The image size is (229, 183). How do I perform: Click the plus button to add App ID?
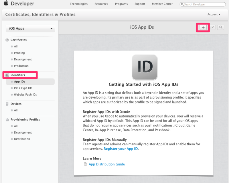203,27
